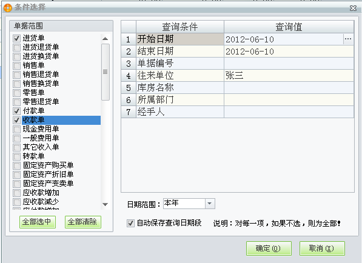Screen dimensions: 362x263
Task: Uncheck the 付款单 checkbox
Action: 16,111
